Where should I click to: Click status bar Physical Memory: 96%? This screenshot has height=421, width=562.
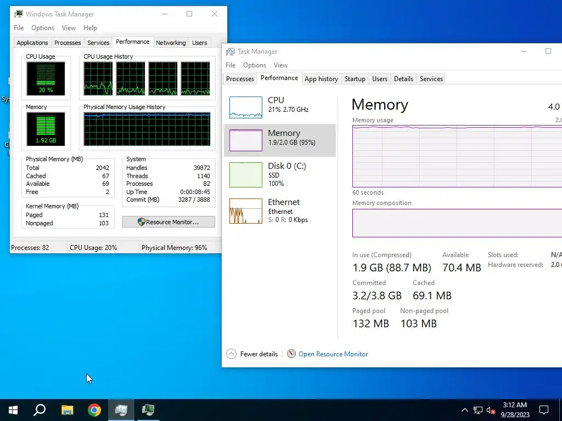click(174, 248)
